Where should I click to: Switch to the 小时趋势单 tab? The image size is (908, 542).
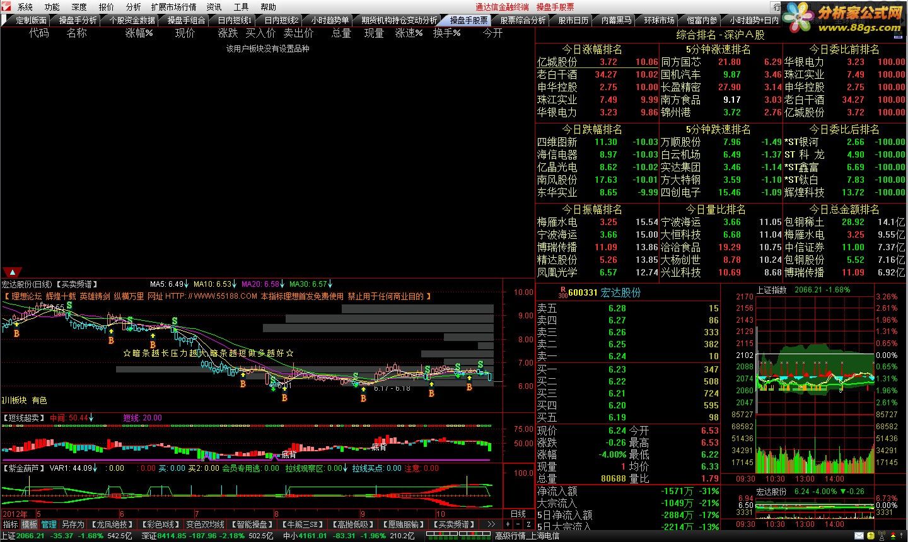330,20
